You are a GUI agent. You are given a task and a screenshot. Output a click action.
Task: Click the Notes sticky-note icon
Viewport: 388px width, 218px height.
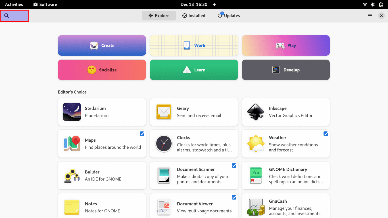[72, 207]
